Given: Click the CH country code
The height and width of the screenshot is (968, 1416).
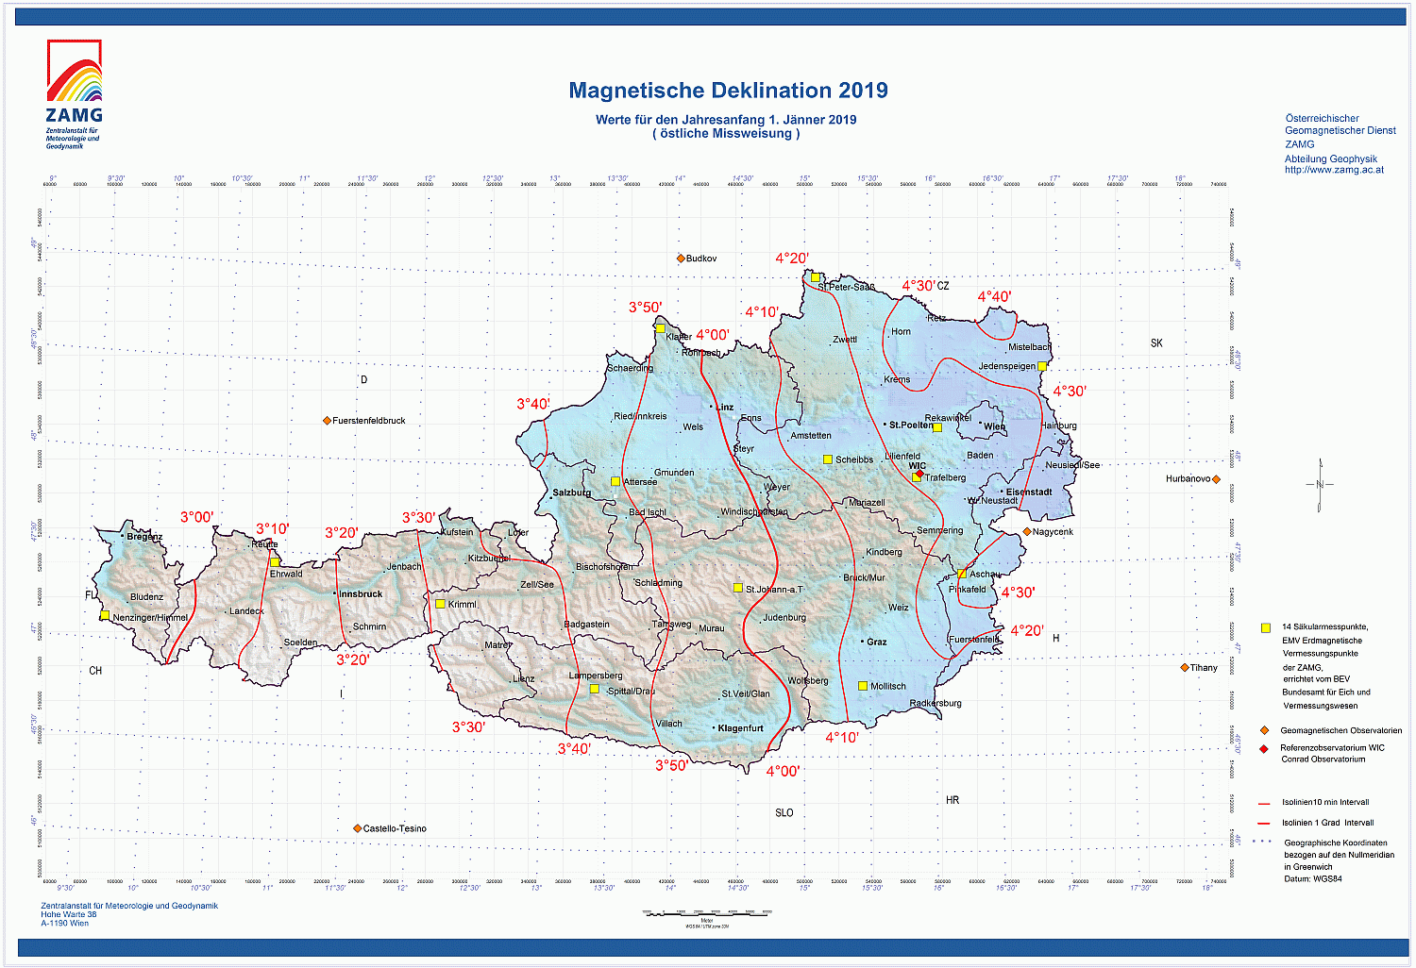Looking at the screenshot, I should (x=95, y=671).
